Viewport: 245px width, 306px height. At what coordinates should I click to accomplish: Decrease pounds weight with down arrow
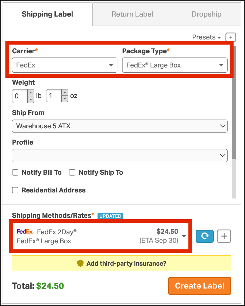point(31,99)
